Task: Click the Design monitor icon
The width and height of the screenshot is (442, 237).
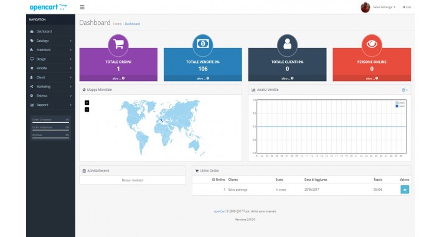Action: coord(32,59)
